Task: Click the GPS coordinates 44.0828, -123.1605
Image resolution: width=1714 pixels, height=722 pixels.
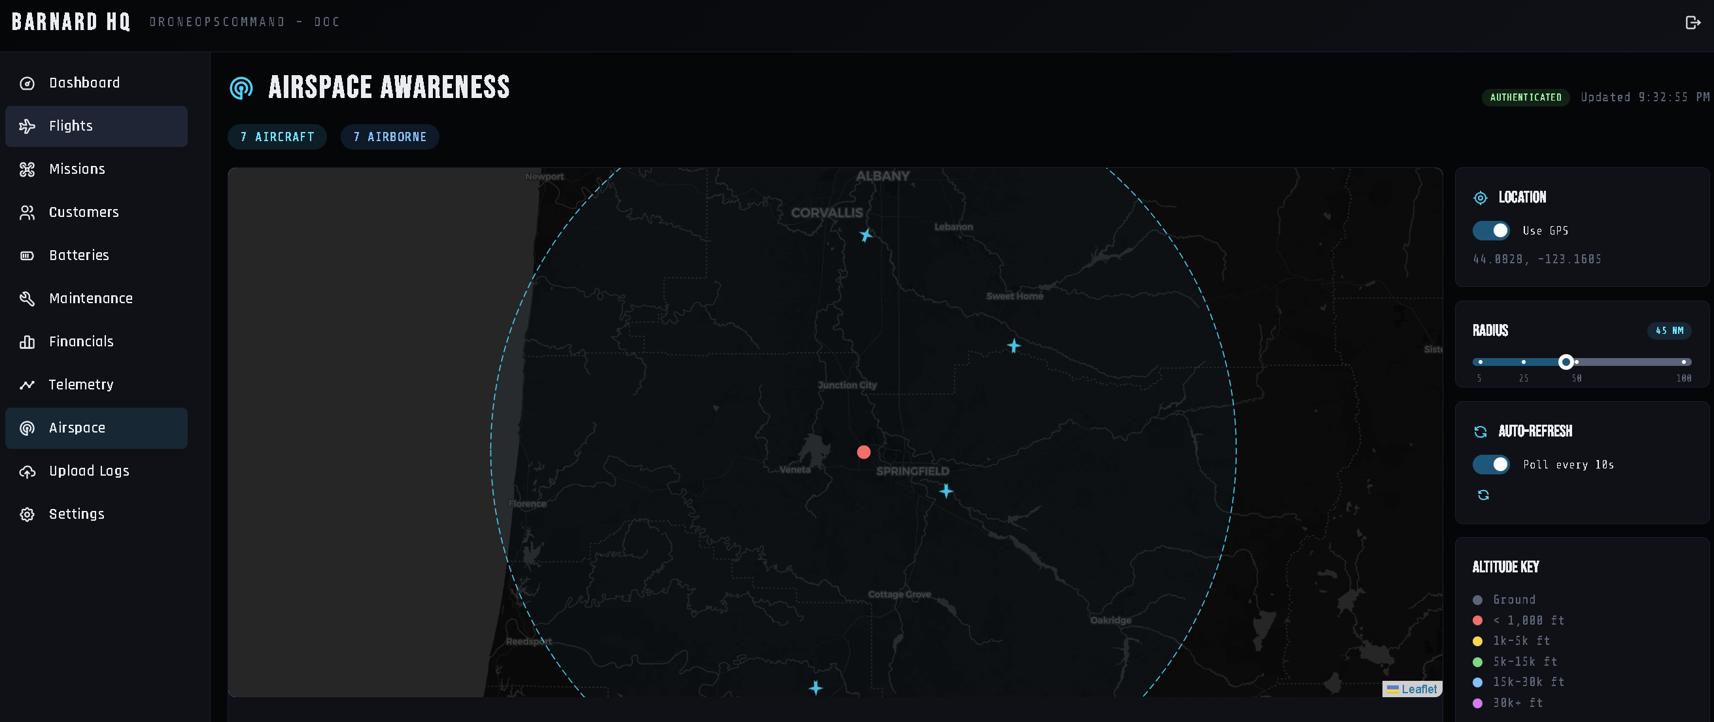Action: [1537, 259]
